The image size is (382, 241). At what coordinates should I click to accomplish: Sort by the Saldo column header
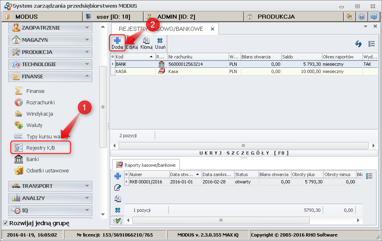click(301, 57)
